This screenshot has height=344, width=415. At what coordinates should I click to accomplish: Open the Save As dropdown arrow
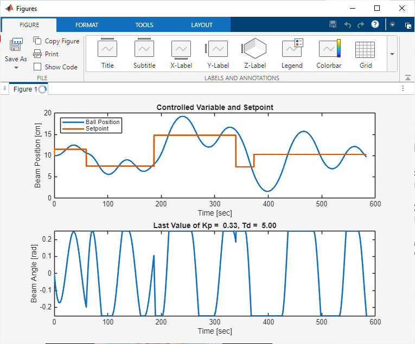(16, 68)
